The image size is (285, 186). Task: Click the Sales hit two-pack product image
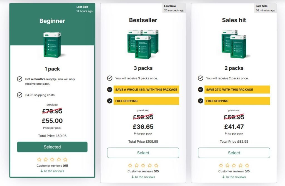pyautogui.click(x=234, y=44)
